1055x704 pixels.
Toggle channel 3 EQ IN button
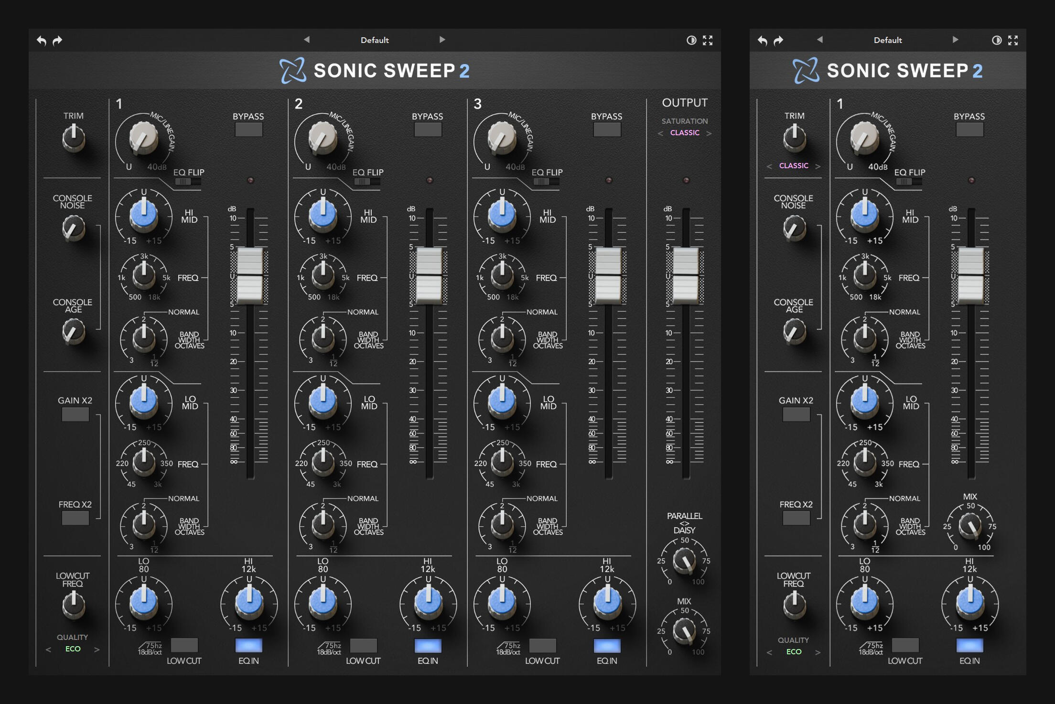[607, 645]
